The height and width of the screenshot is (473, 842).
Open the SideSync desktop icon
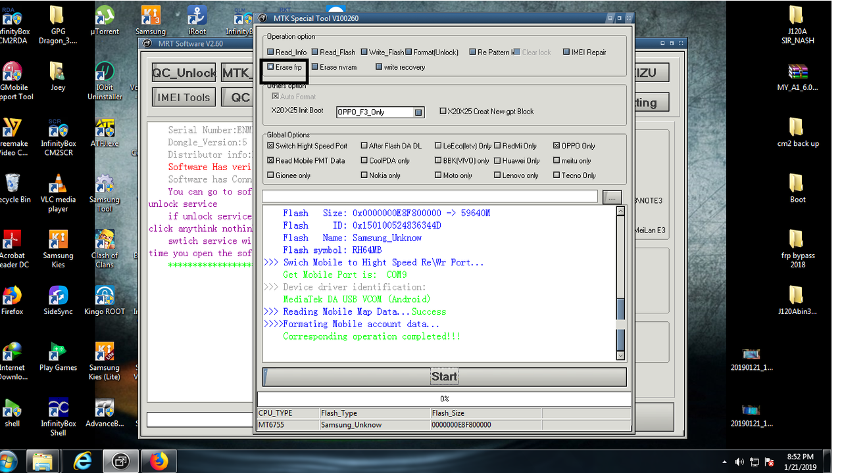pyautogui.click(x=58, y=300)
